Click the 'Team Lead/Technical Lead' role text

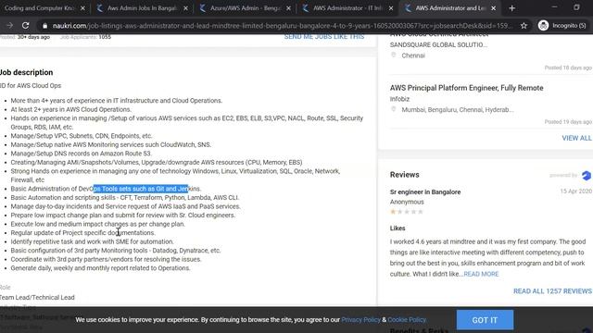tap(37, 298)
